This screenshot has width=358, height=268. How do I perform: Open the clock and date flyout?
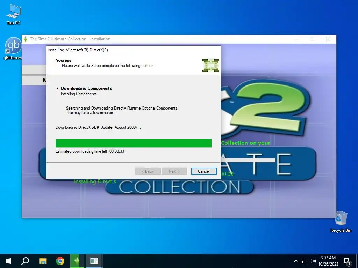coord(328,261)
